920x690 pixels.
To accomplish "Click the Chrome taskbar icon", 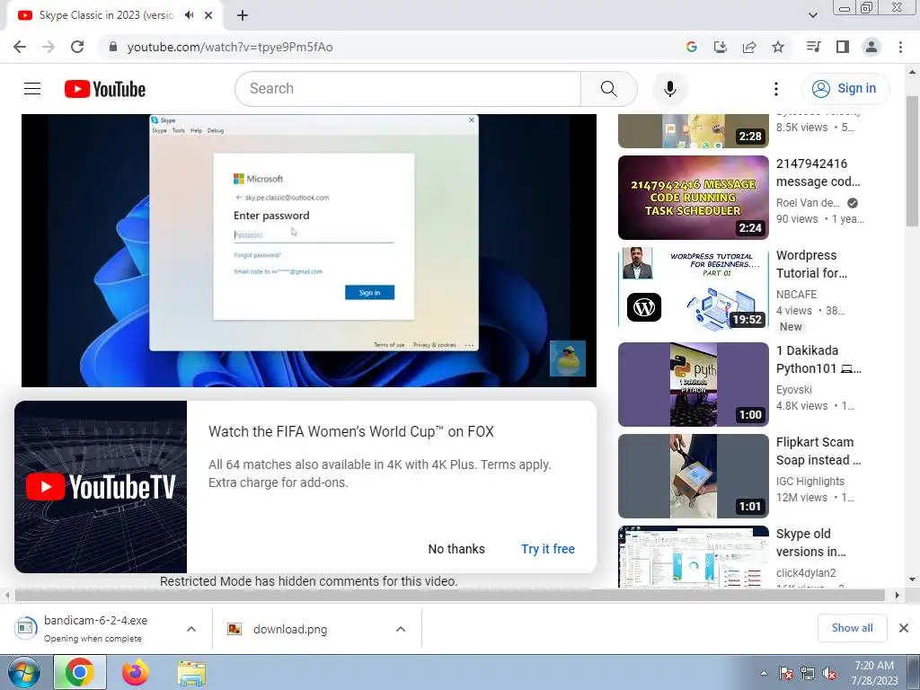I will pos(80,672).
